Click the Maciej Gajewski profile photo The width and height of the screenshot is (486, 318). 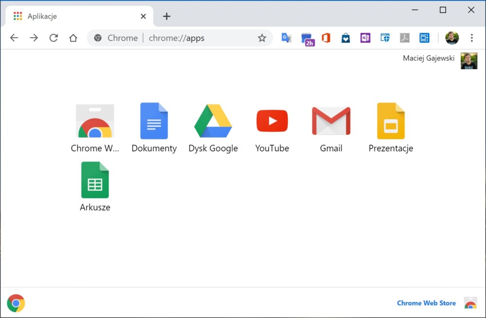pos(469,61)
